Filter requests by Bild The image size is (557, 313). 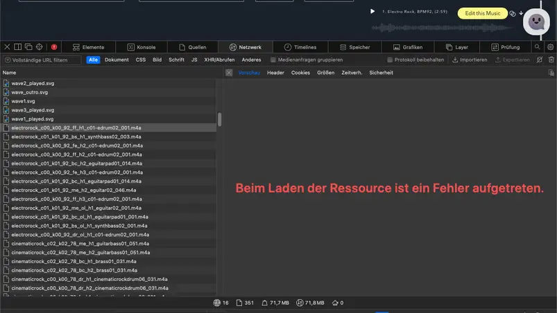(157, 60)
